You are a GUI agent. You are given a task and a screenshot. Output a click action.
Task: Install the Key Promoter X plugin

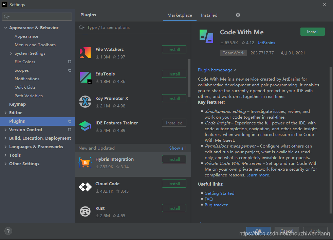coord(174,98)
